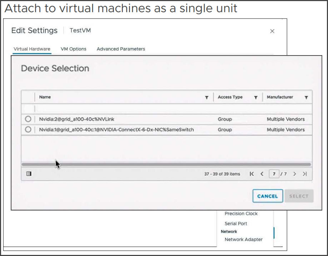Open the Virtual Hardware tab

(x=32, y=49)
